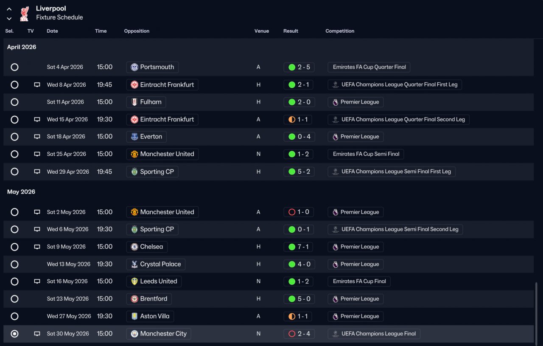Sort fixtures by the Competition column header

[x=340, y=31]
